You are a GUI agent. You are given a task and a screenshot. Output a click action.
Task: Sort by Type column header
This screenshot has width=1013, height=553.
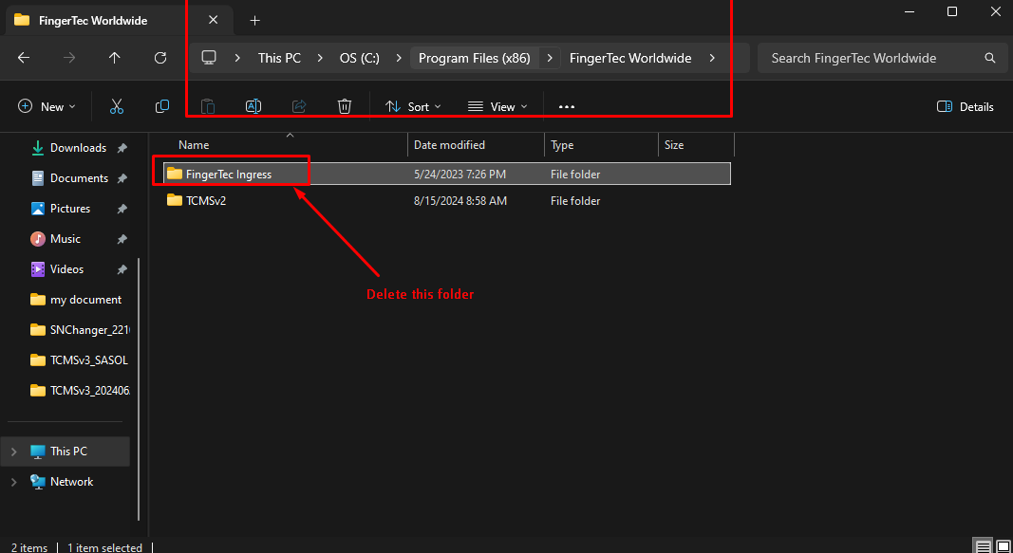pyautogui.click(x=602, y=145)
